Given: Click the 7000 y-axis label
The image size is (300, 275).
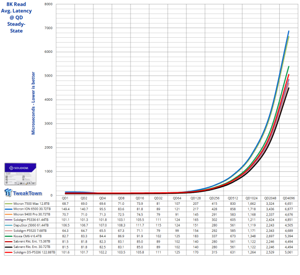Looking at the screenshot, I should pos(48,28).
